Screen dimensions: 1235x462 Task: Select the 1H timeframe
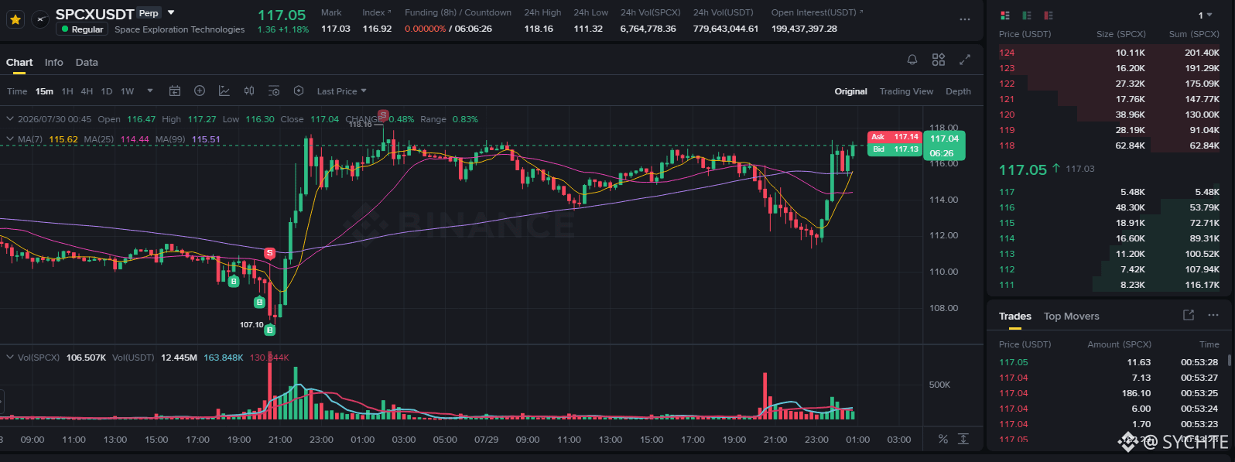click(x=67, y=91)
